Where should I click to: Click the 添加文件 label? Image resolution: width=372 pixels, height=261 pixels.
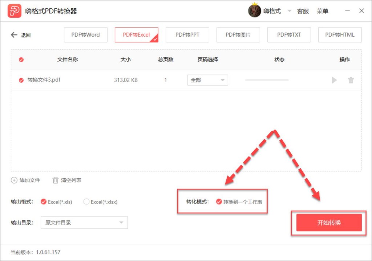(x=30, y=180)
